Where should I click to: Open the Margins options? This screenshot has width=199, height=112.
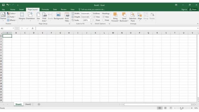(22, 17)
